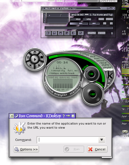Click the 'kbs' bitrate field

point(75,19)
